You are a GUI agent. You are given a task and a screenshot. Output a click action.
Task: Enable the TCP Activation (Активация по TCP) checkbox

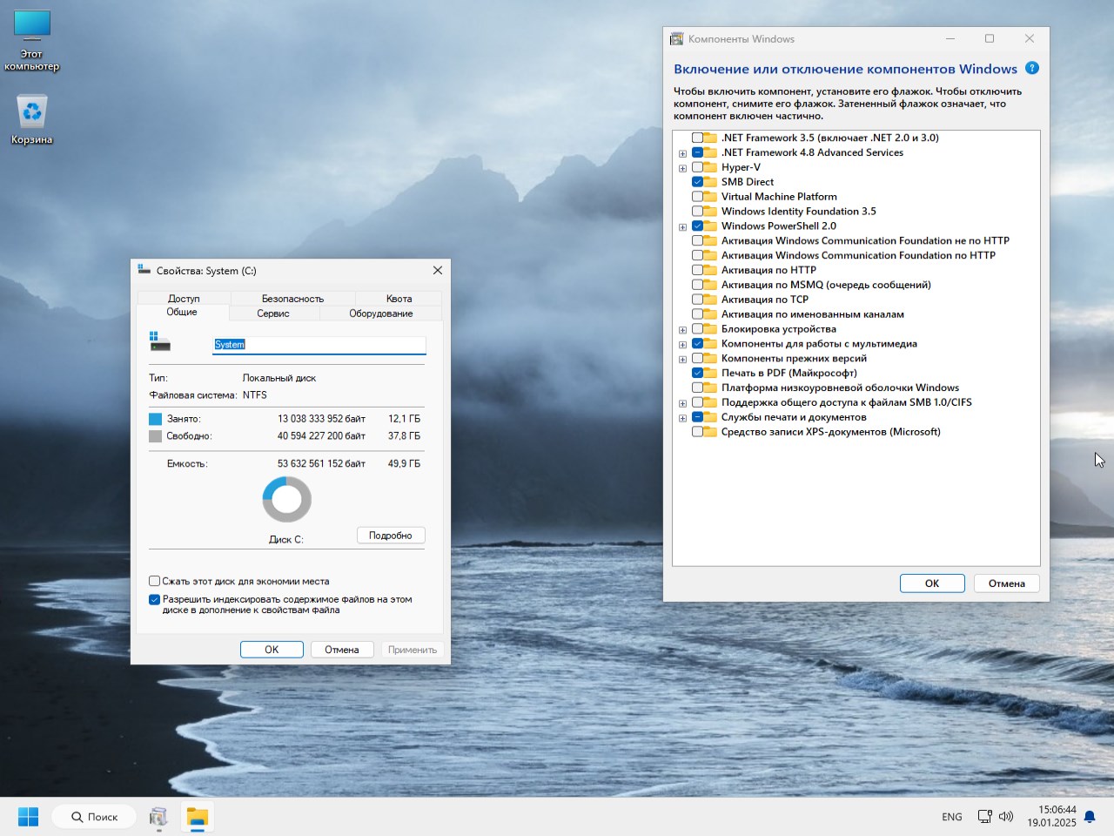[698, 300]
